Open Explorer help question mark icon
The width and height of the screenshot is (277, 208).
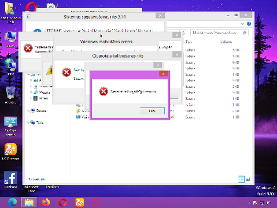click(x=249, y=24)
